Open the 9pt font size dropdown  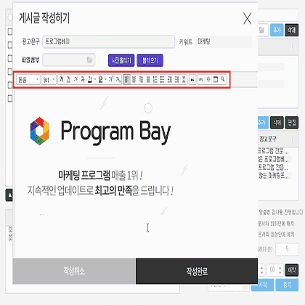(x=49, y=79)
